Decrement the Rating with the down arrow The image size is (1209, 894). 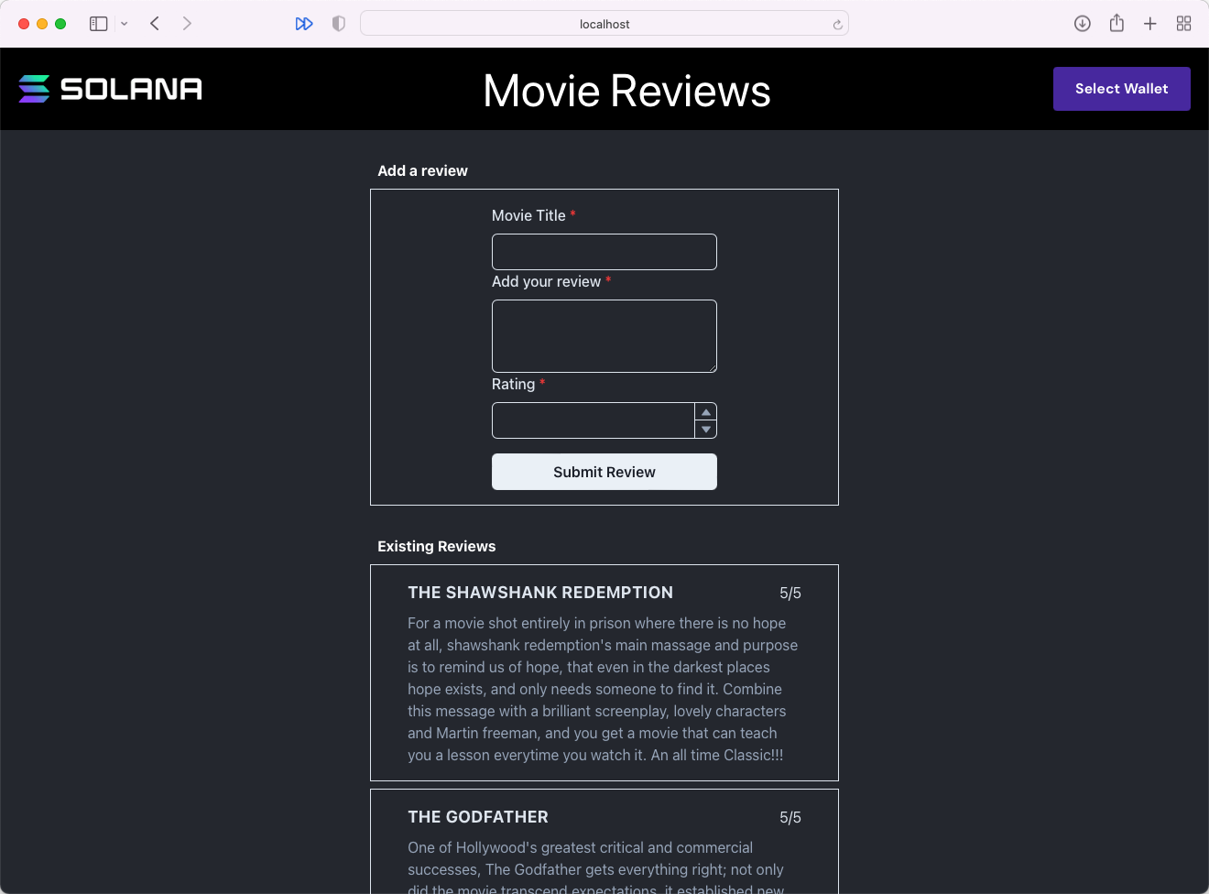coord(705,429)
